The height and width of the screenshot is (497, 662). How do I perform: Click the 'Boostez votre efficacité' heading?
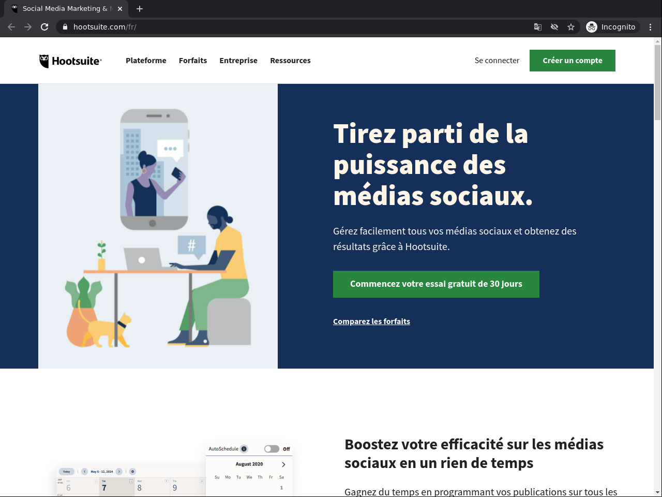(474, 454)
